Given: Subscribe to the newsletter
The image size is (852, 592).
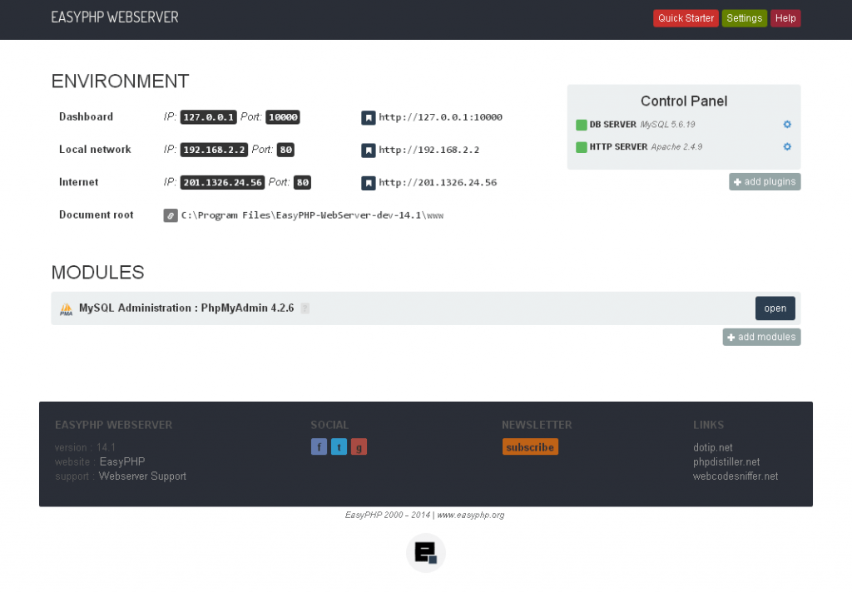Looking at the screenshot, I should click(x=530, y=447).
